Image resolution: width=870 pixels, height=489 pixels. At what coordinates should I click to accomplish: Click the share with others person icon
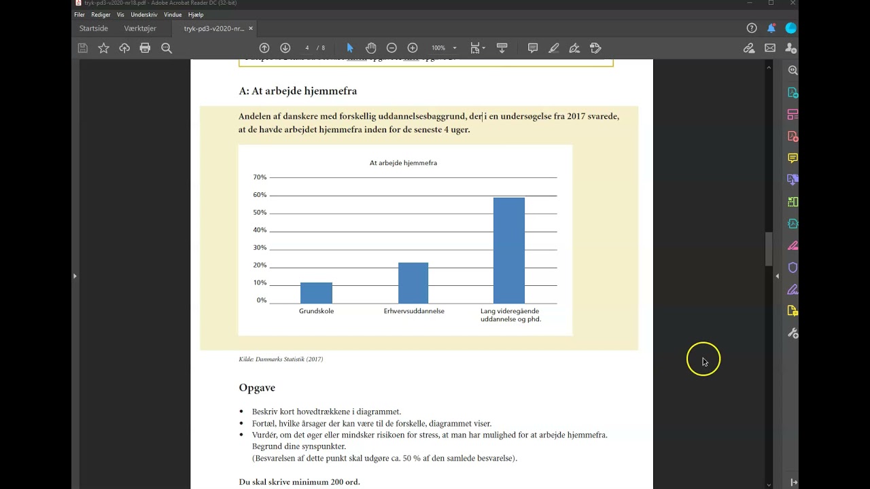click(x=790, y=48)
